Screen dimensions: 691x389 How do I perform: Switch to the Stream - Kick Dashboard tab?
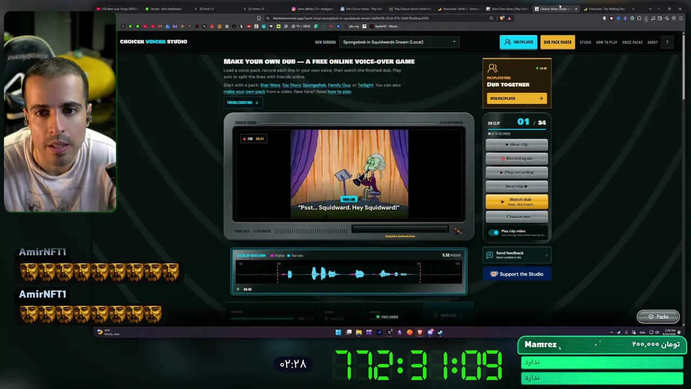point(166,9)
